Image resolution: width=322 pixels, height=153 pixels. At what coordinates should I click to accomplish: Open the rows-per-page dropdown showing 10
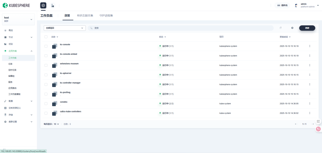[x=56, y=124]
